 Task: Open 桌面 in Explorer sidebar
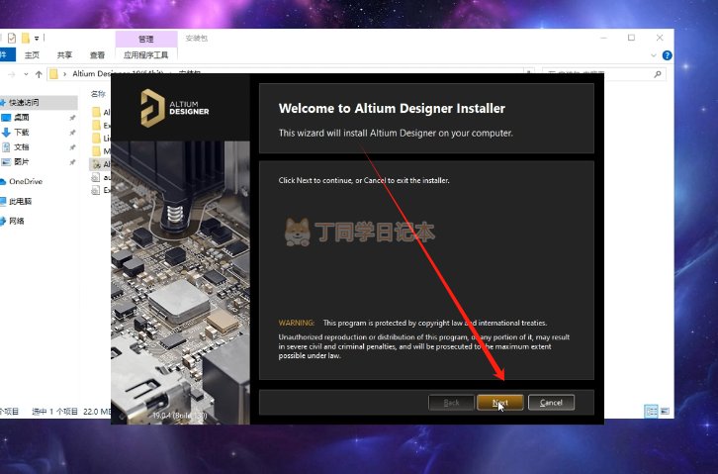pos(21,117)
